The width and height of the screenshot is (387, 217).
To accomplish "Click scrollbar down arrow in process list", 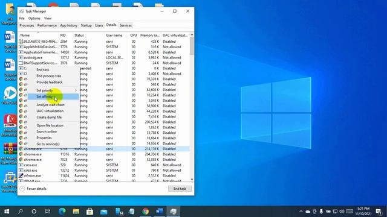I will tap(192, 180).
